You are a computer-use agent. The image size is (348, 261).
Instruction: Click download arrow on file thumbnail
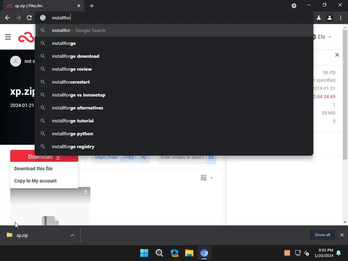click(x=85, y=192)
